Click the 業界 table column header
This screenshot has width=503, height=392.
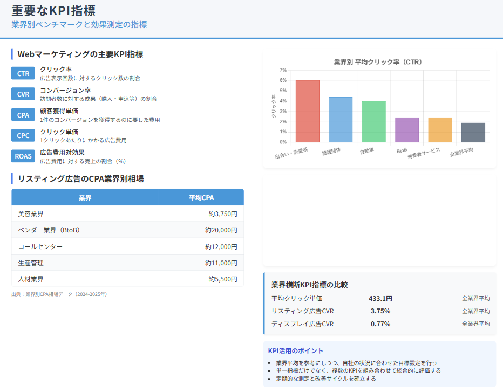[85, 197]
